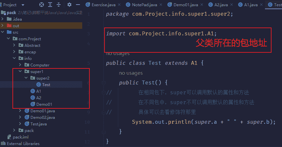282x147 pixels.
Task: Click the 'no usages' hint above class Test
Action: tap(118, 53)
